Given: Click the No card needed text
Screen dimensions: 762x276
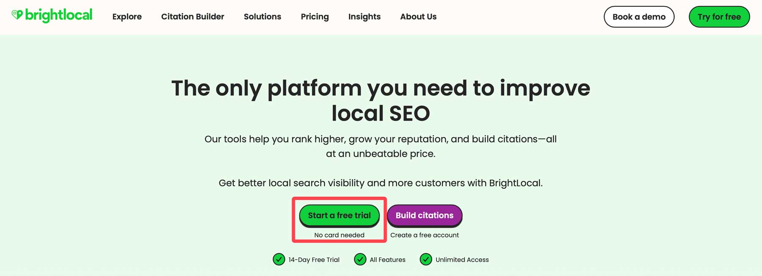Looking at the screenshot, I should (339, 235).
